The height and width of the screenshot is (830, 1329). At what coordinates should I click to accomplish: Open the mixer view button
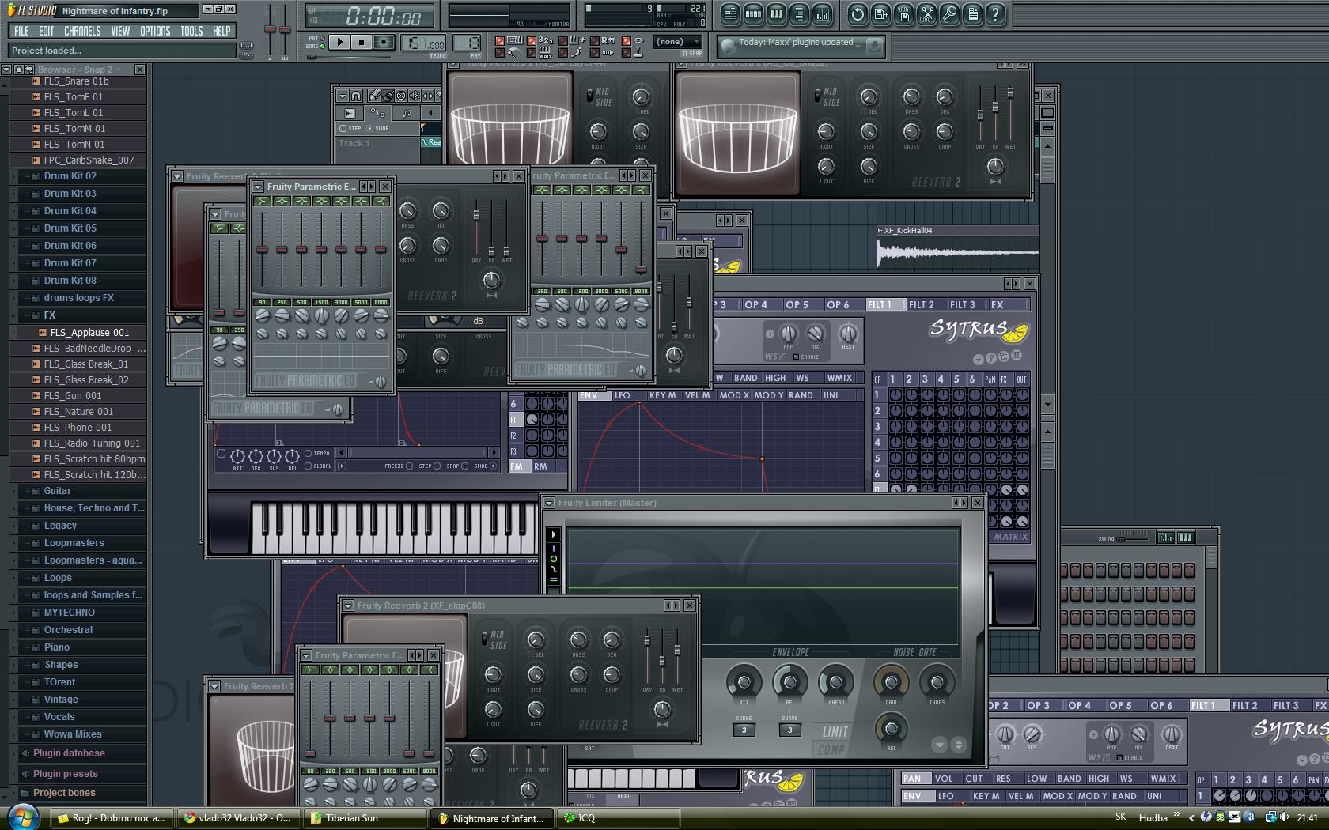click(822, 14)
